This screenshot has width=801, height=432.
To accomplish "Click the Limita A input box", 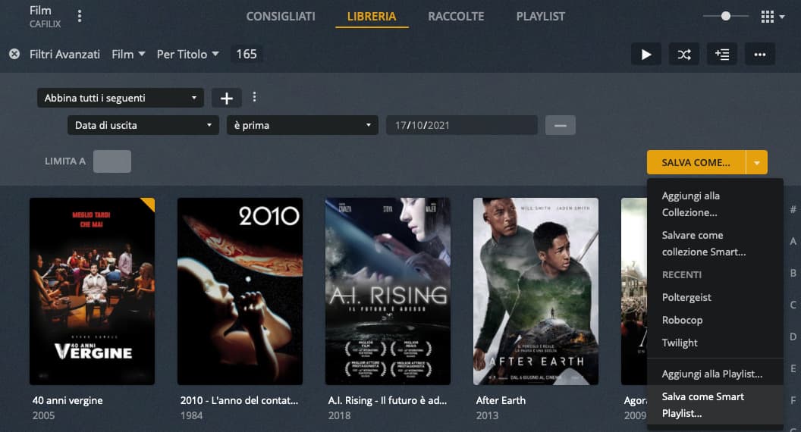I will [112, 161].
